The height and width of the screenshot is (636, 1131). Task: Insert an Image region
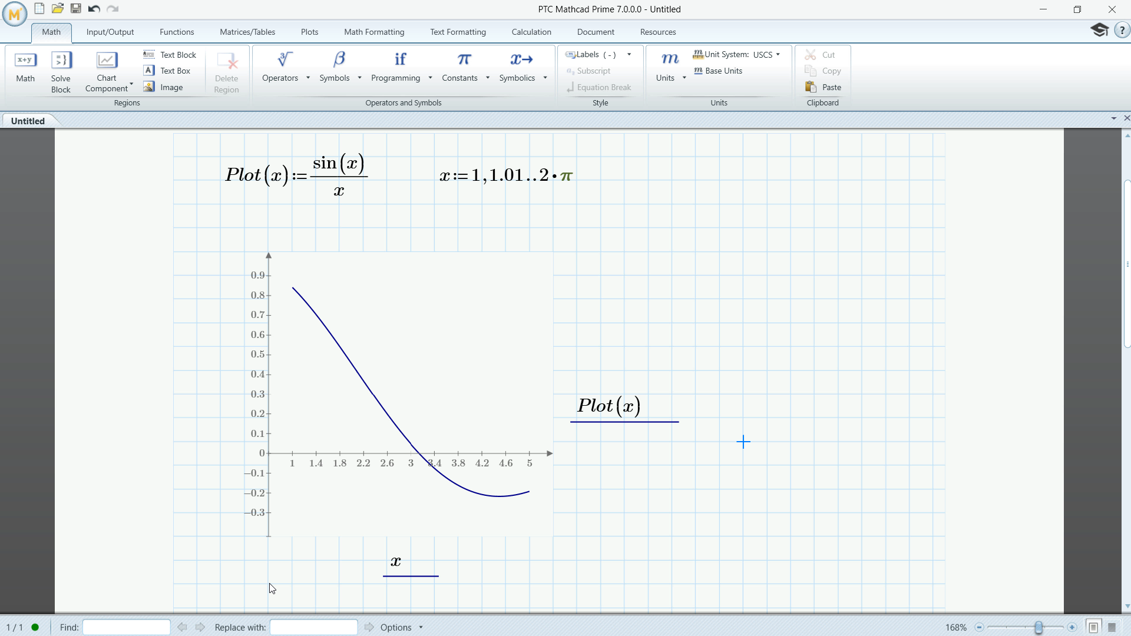[163, 87]
